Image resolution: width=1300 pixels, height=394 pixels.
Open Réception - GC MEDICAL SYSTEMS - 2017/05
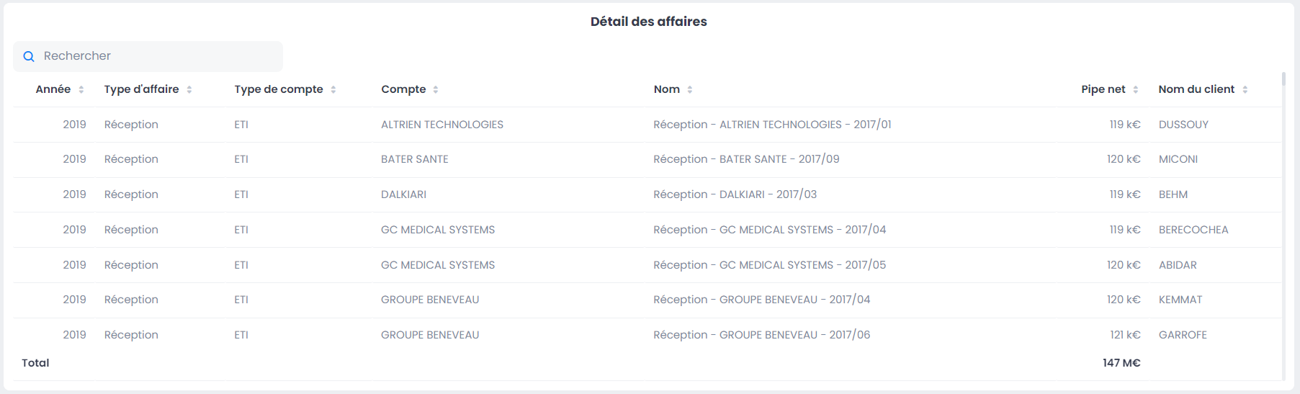769,265
